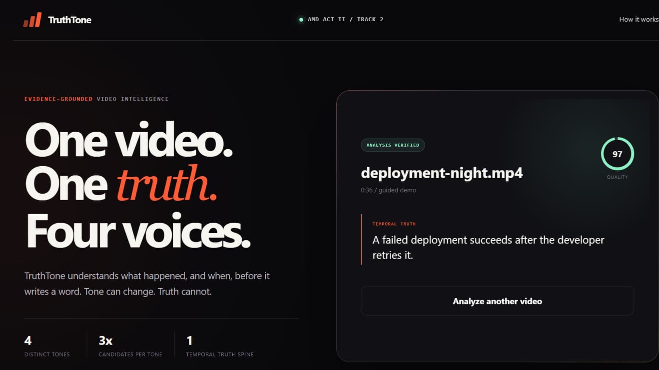Click the VIDEO INTELLIGENCE tagline text
Image resolution: width=659 pixels, height=370 pixels.
[132, 99]
